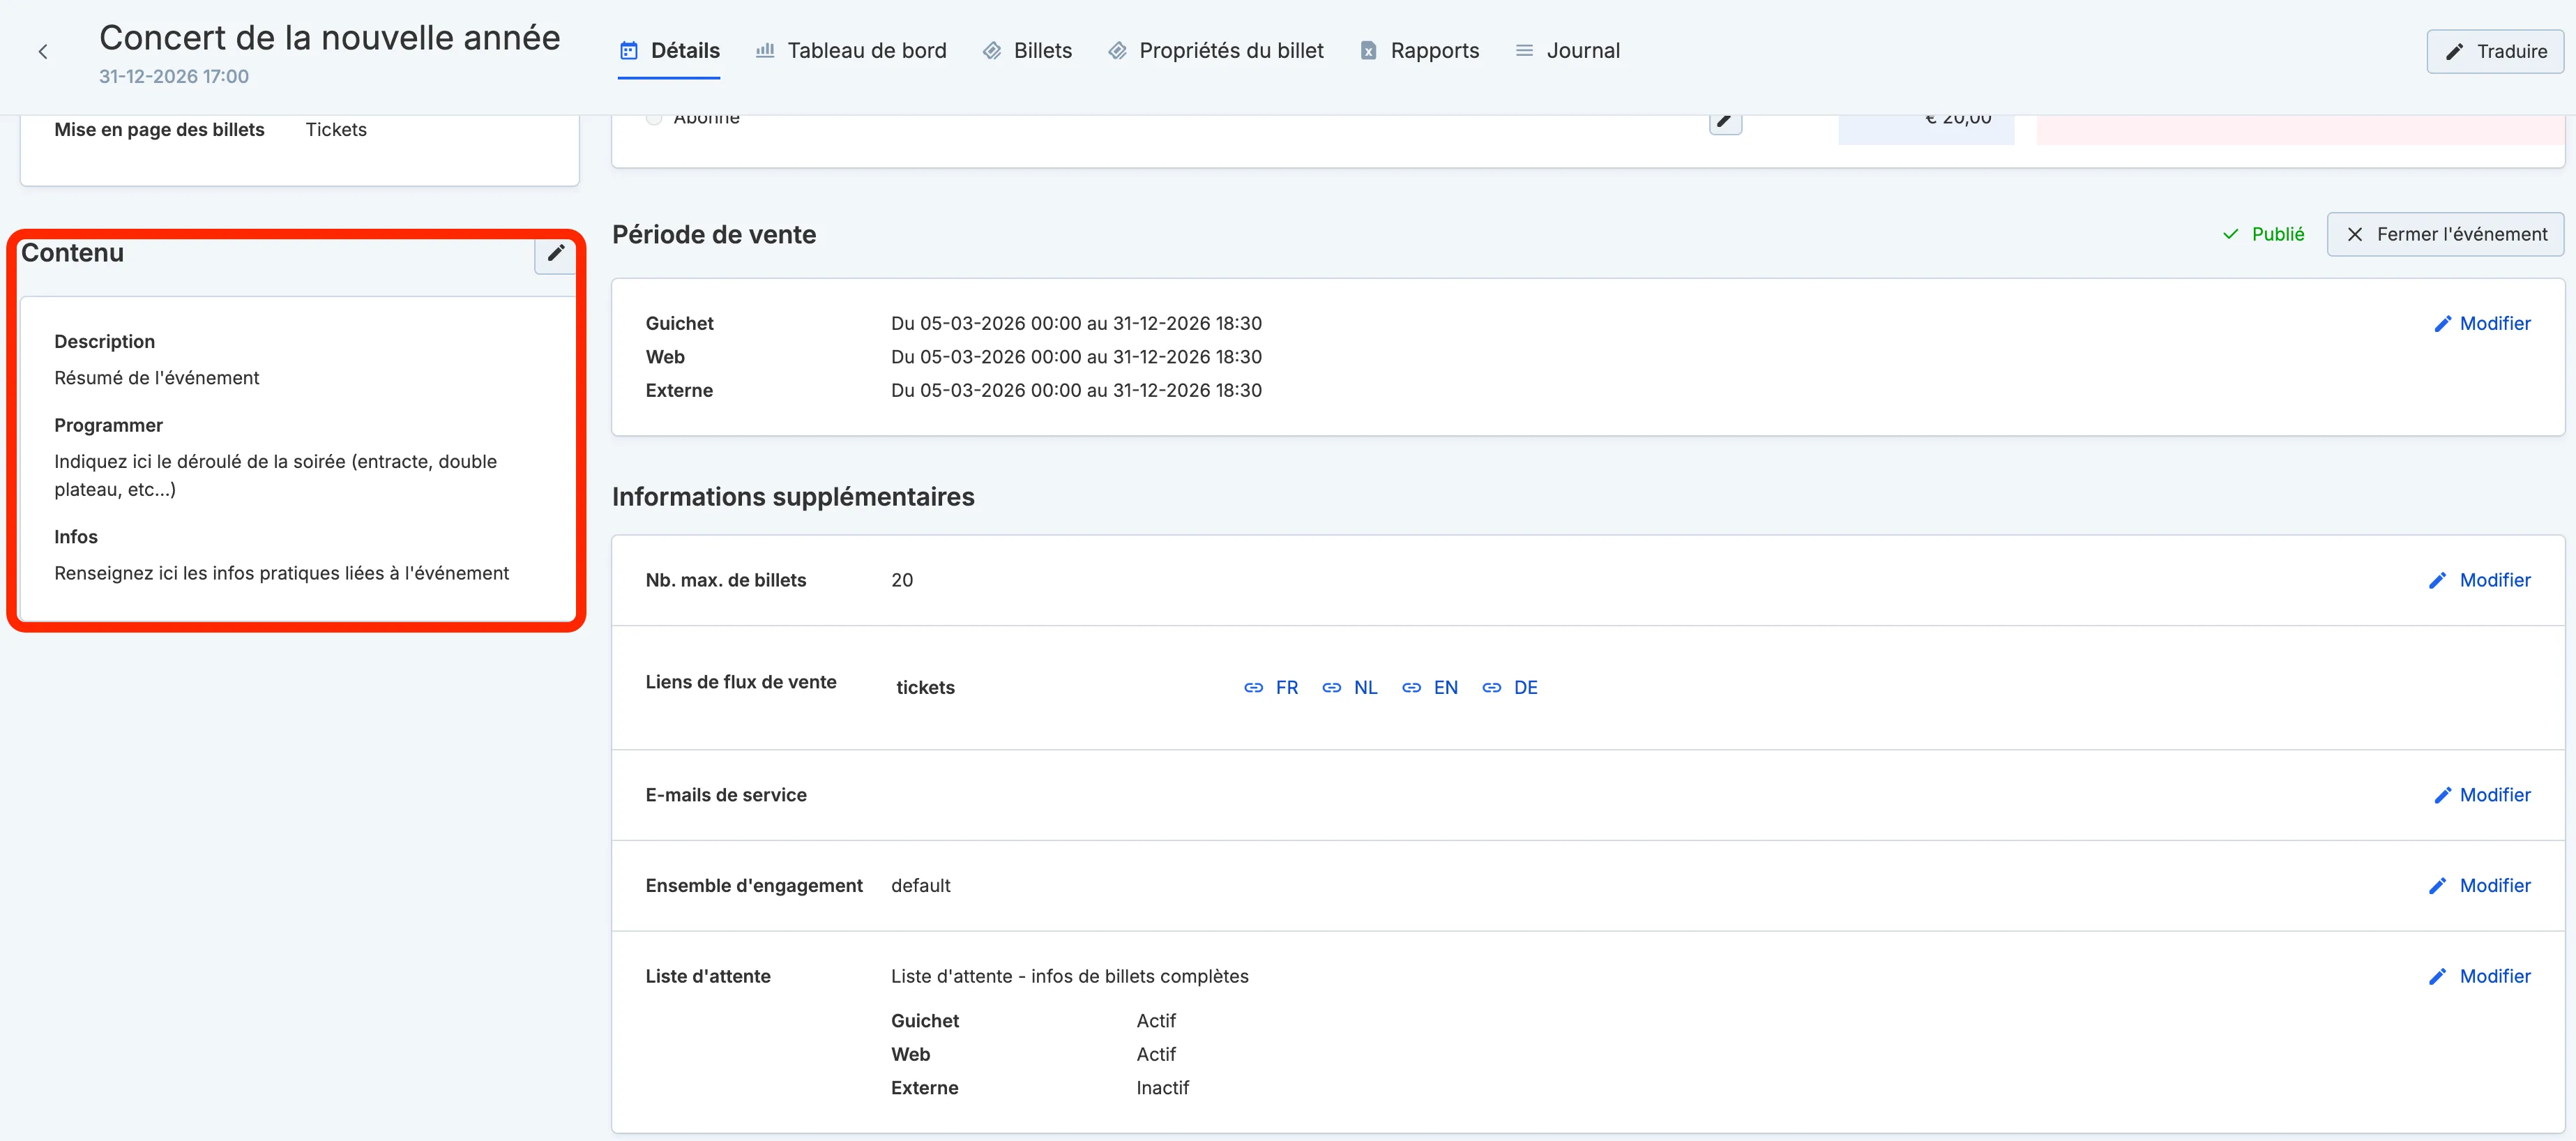The height and width of the screenshot is (1141, 2576).
Task: Select the Abonné radio button
Action: pos(654,118)
